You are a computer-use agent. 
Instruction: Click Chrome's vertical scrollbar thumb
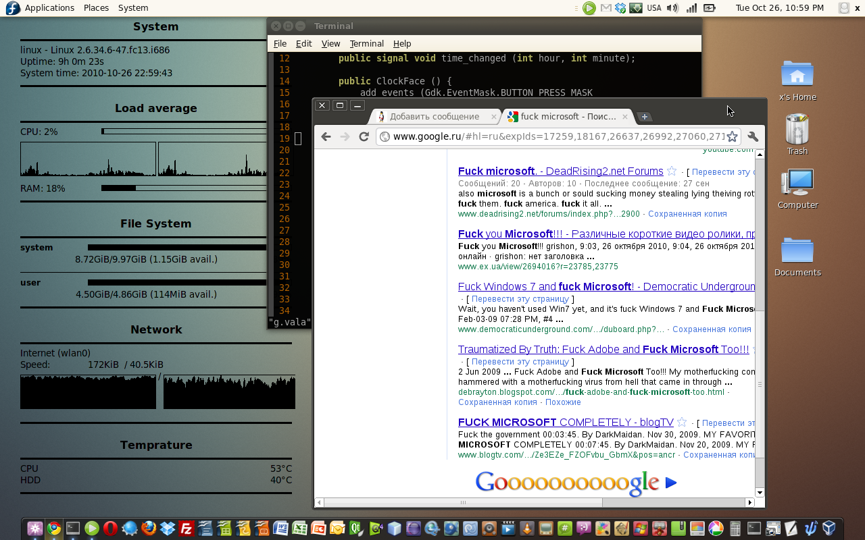760,385
